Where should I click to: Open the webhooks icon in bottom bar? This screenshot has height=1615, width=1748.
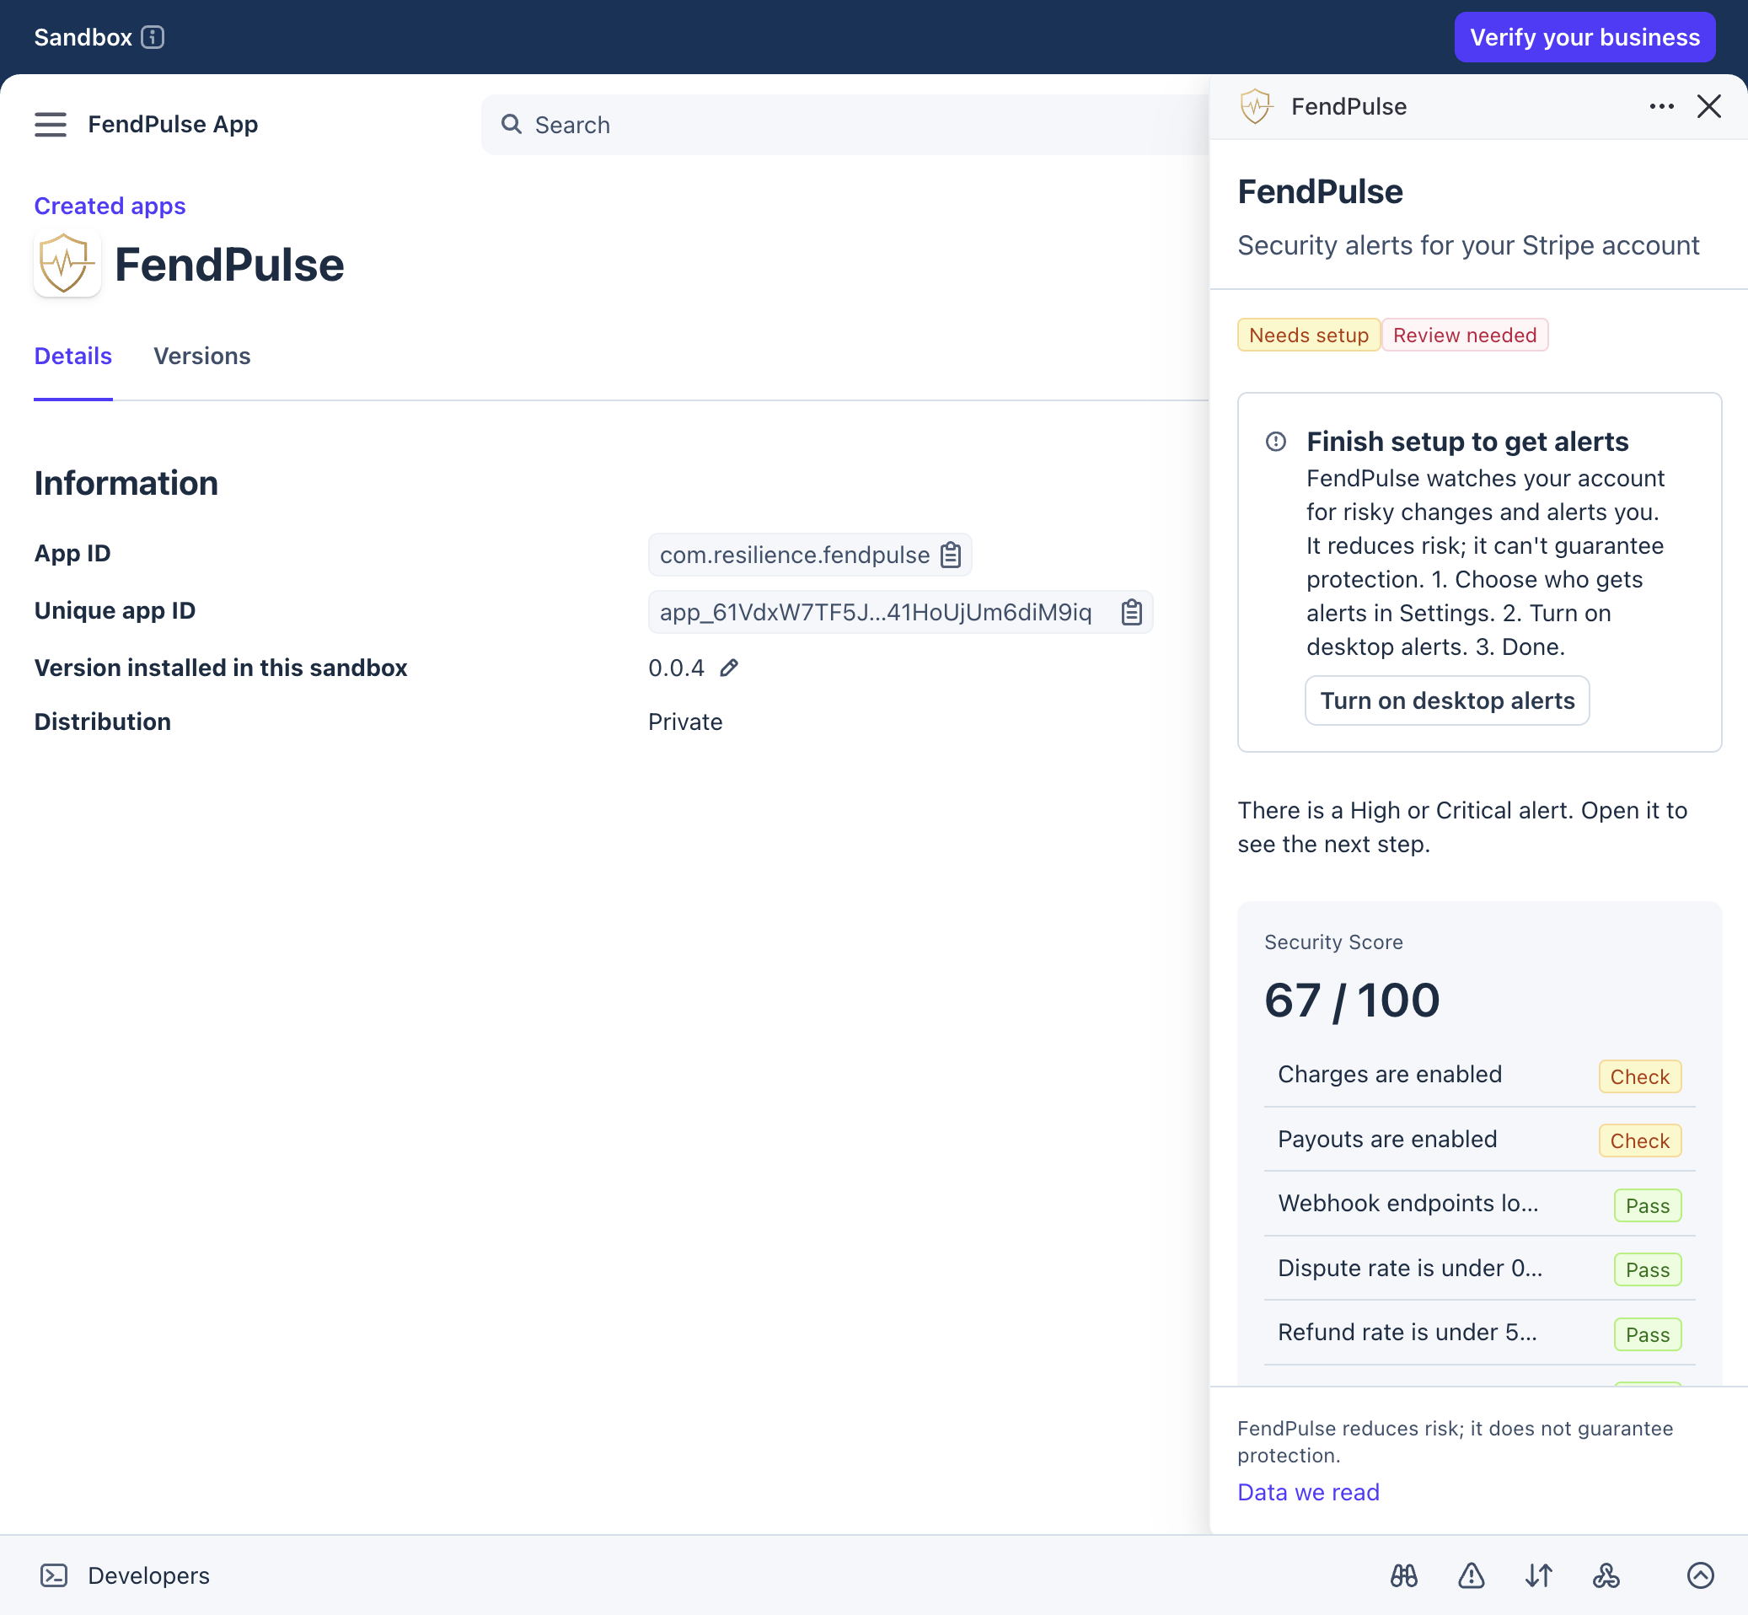[x=1606, y=1575]
